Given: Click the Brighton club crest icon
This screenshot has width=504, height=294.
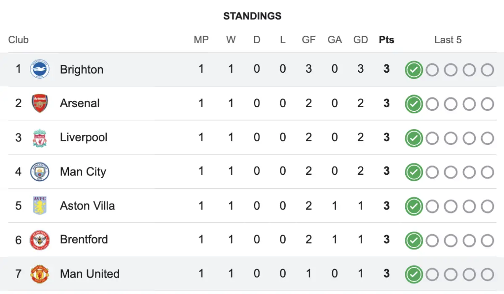Looking at the screenshot, I should 40,69.
